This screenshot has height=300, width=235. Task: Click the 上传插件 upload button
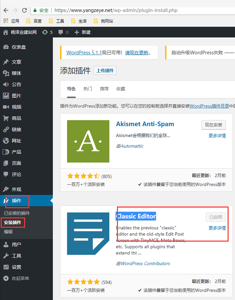click(x=105, y=70)
